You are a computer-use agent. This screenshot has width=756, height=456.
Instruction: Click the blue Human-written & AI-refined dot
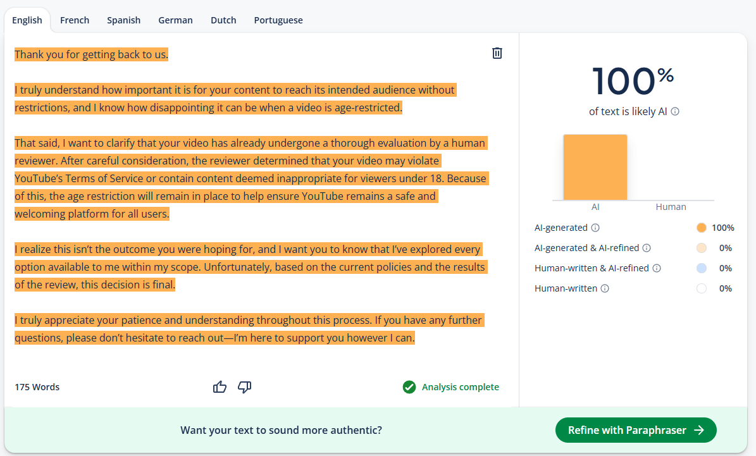[702, 268]
